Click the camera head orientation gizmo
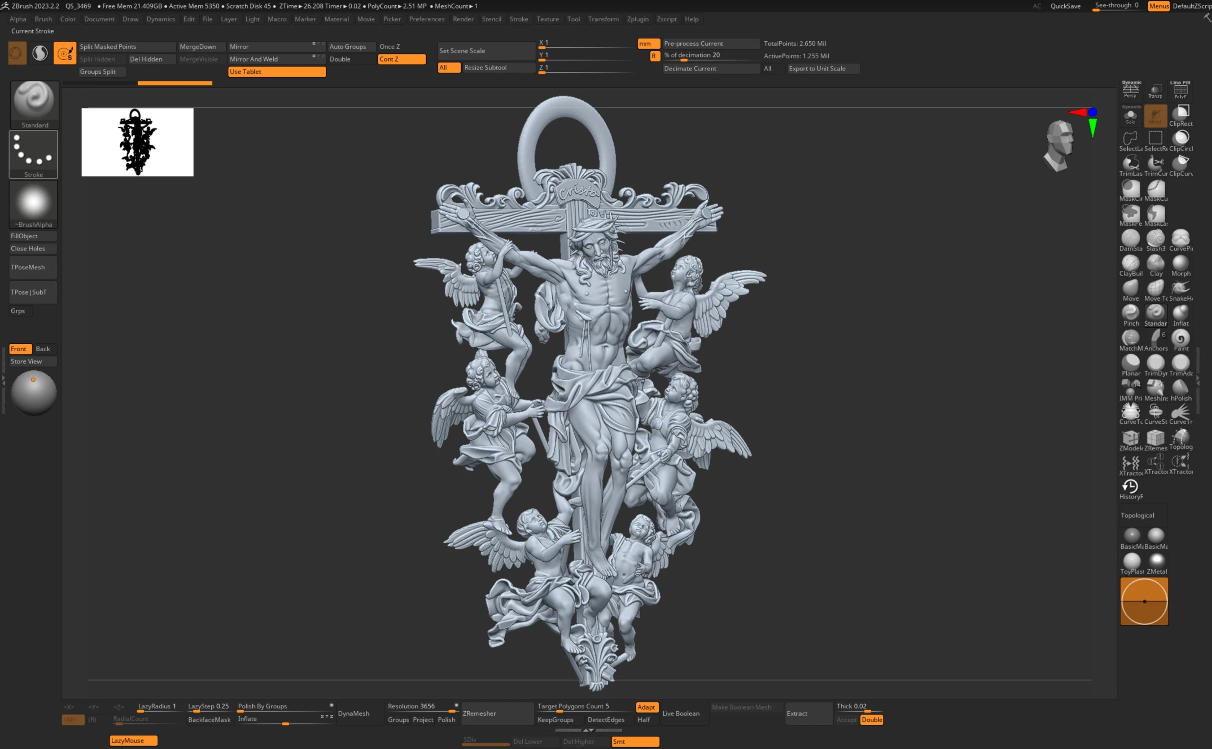1212x749 pixels. (x=1059, y=146)
